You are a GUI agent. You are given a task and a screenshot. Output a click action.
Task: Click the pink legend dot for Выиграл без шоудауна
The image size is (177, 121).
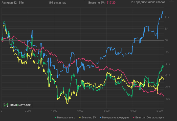[x=134, y=117]
